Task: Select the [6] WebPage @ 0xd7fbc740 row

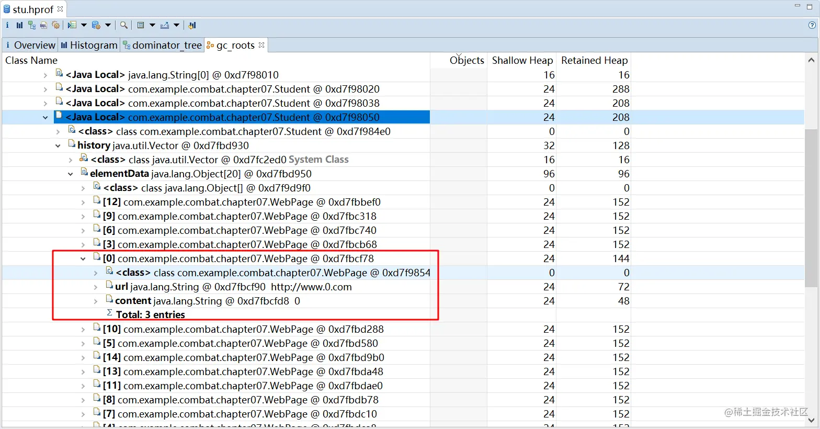Action: [403, 230]
